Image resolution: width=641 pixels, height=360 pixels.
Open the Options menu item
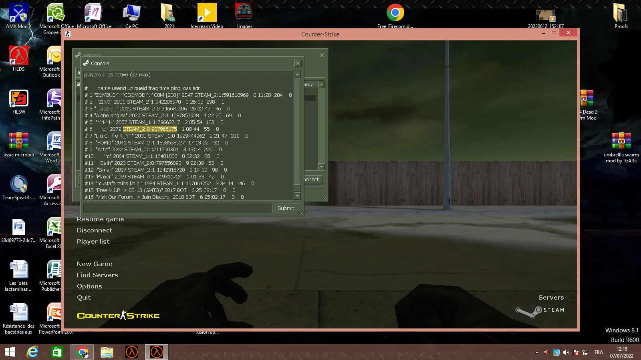(89, 286)
